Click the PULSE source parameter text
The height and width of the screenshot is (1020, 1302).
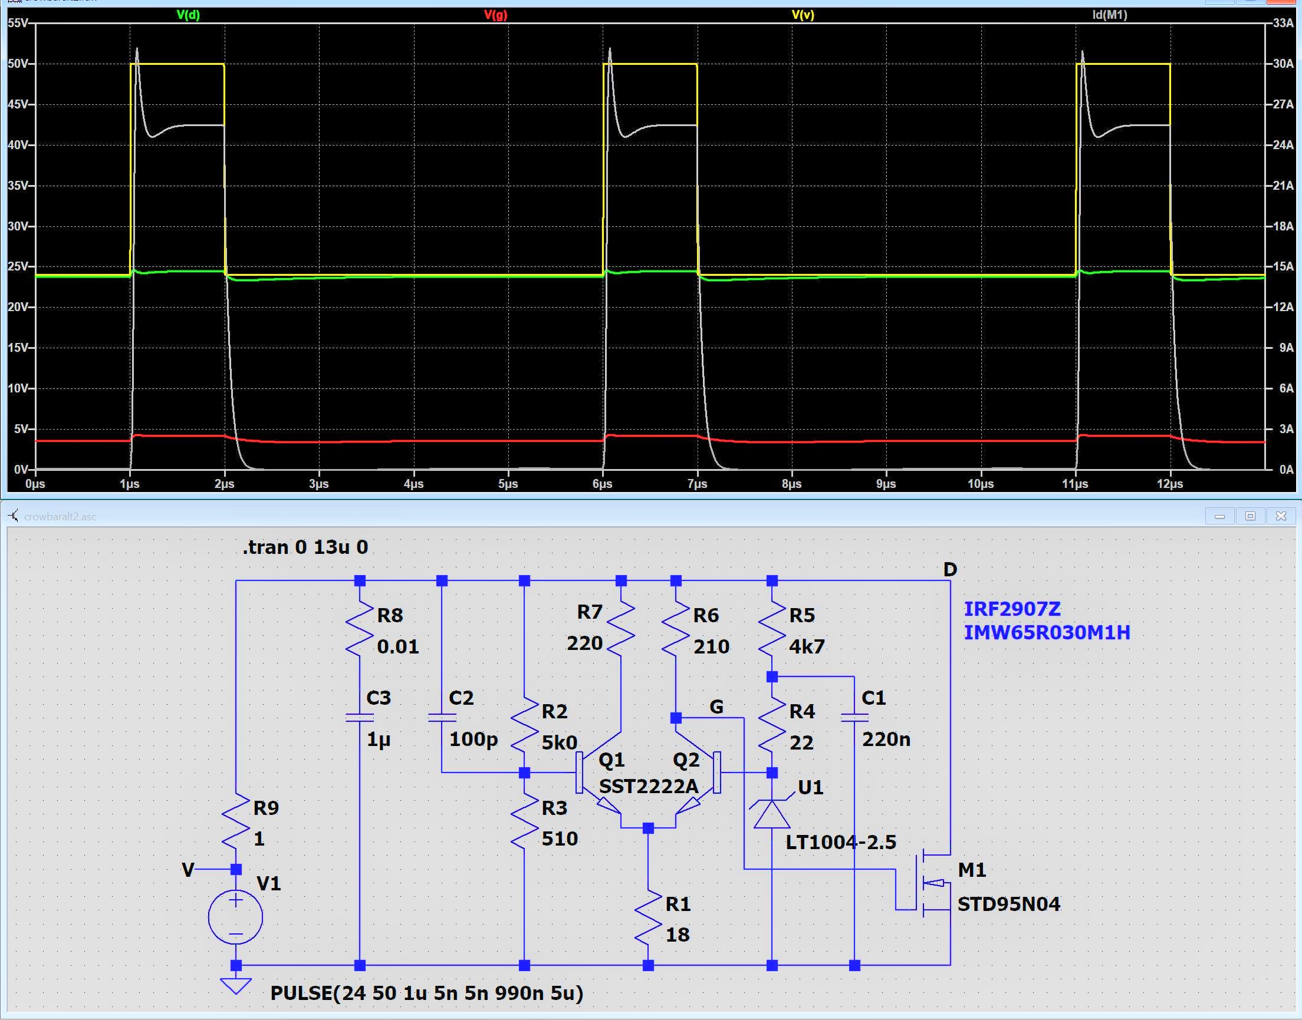[x=427, y=993]
